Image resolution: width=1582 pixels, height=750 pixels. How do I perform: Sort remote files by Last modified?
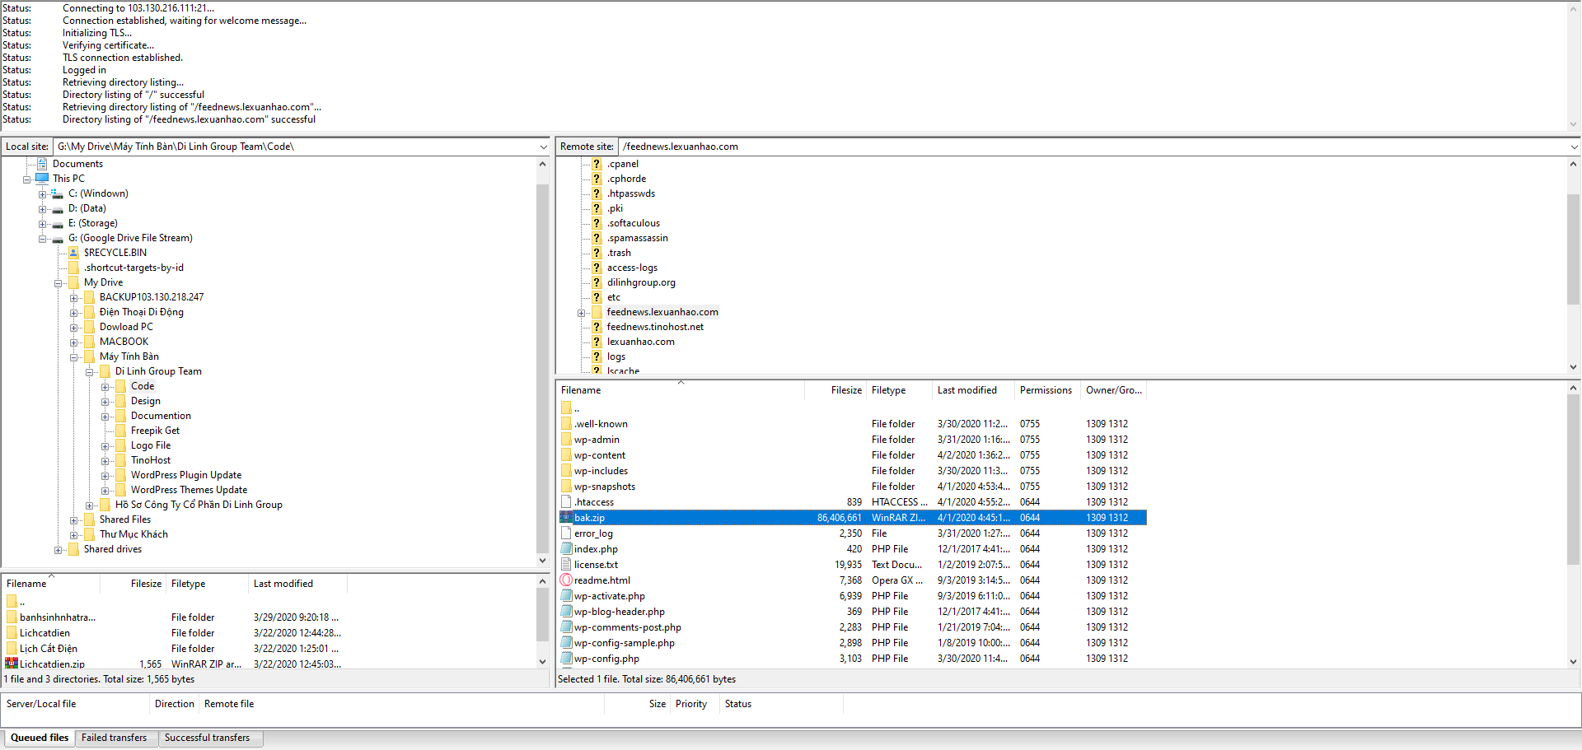(x=967, y=390)
